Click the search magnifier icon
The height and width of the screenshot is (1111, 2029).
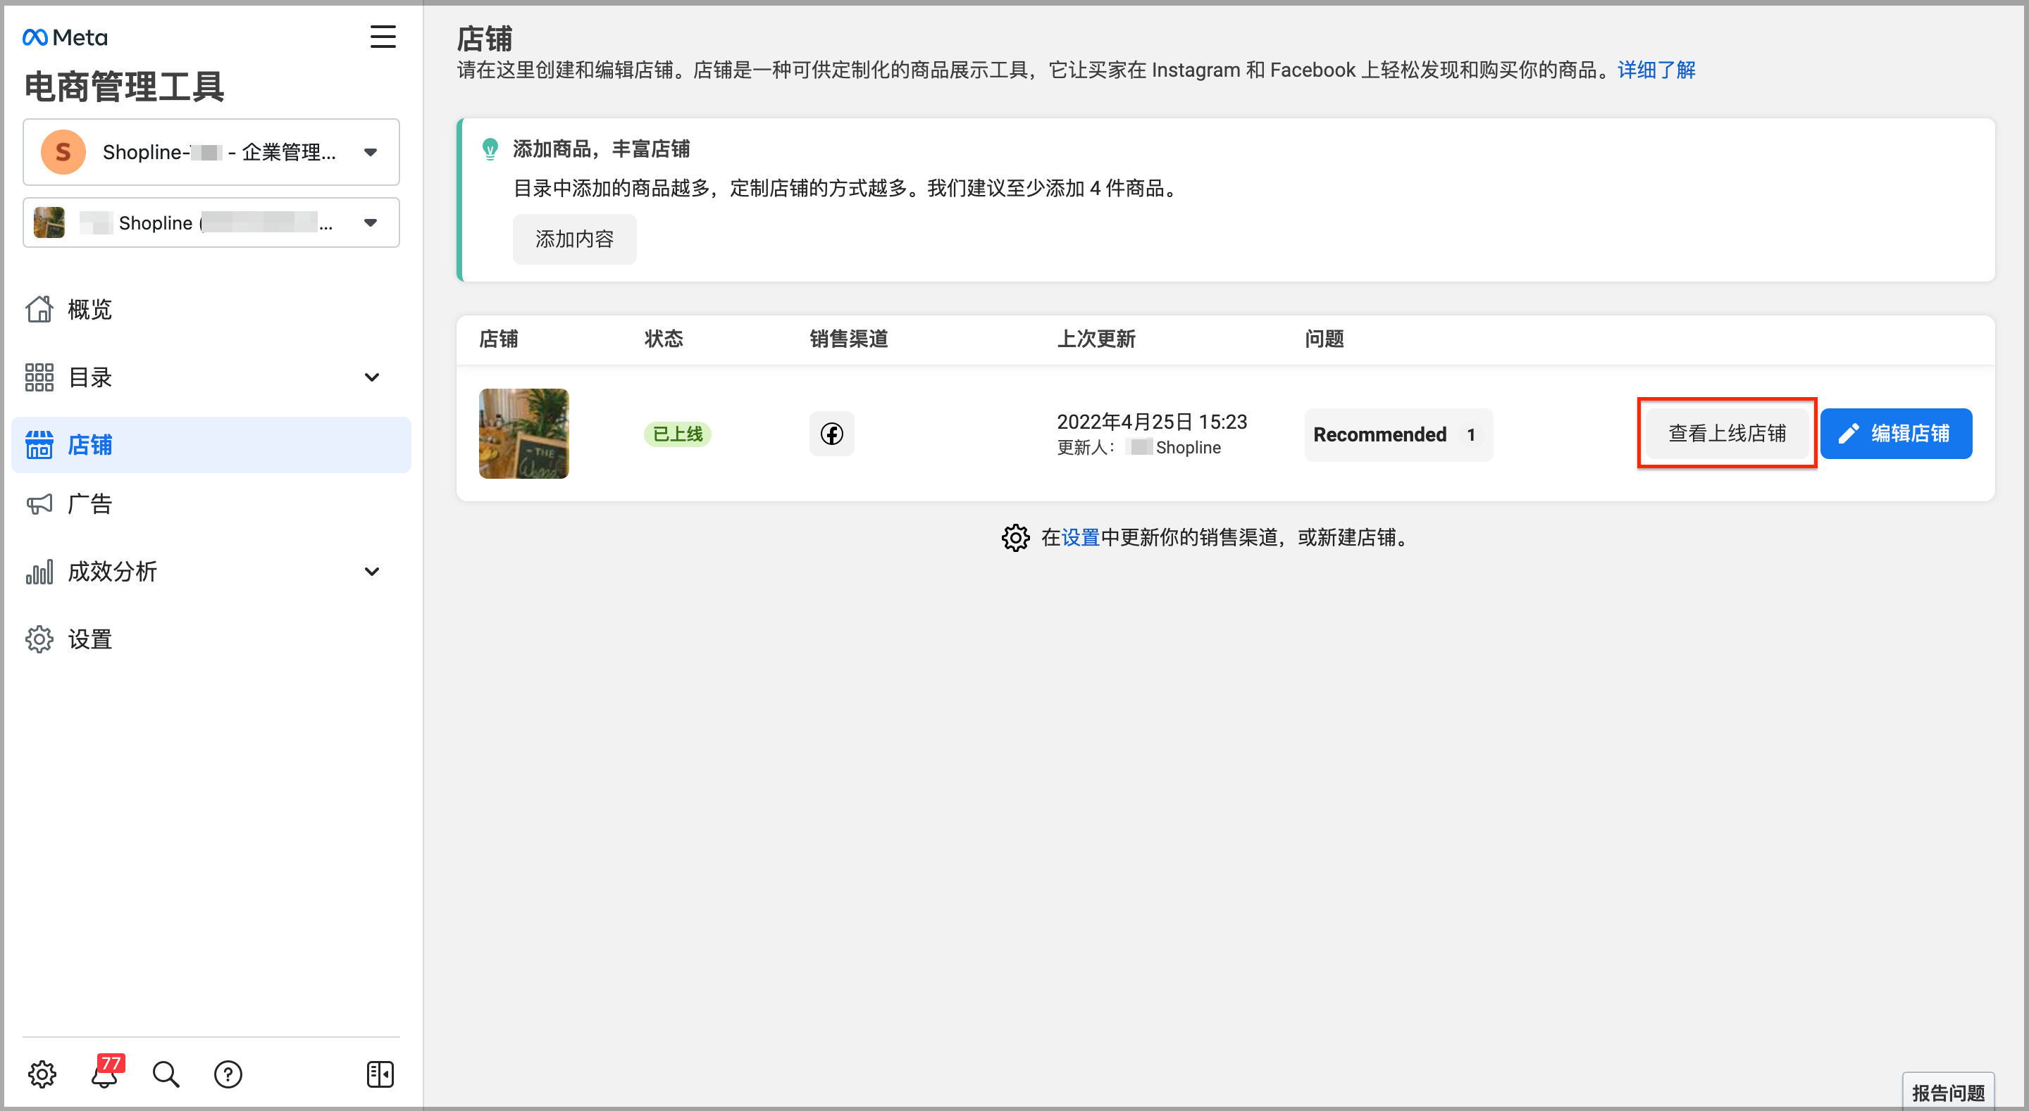click(x=166, y=1074)
